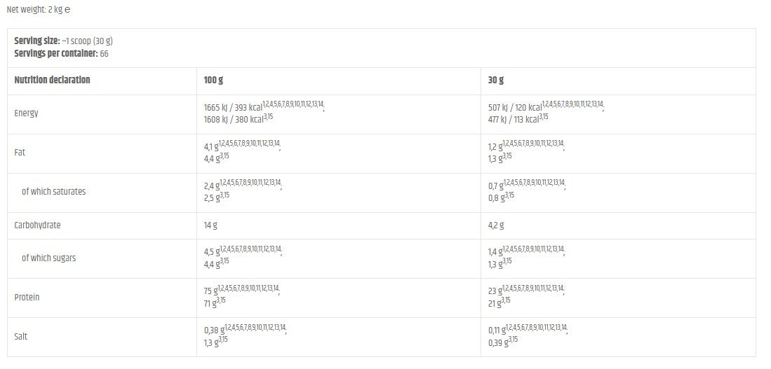Click the 'Carbohydrate' row label
This screenshot has height=369, width=771.
click(37, 225)
